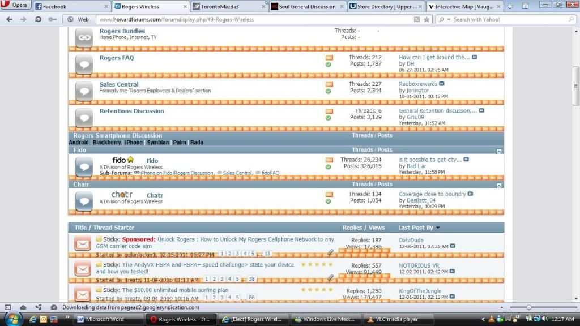Image resolution: width=580 pixels, height=326 pixels.
Task: Open DataDude's user profile
Action: tap(411, 240)
